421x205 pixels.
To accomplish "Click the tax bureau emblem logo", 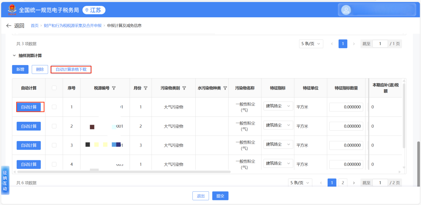I will pyautogui.click(x=12, y=10).
